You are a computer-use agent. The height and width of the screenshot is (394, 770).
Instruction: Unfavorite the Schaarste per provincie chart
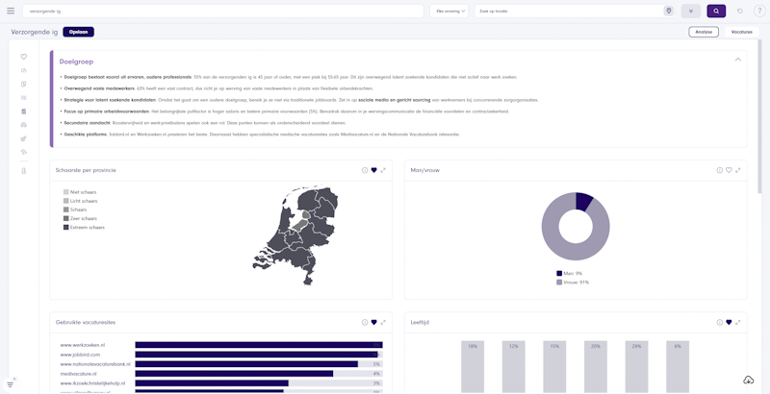[x=373, y=170]
